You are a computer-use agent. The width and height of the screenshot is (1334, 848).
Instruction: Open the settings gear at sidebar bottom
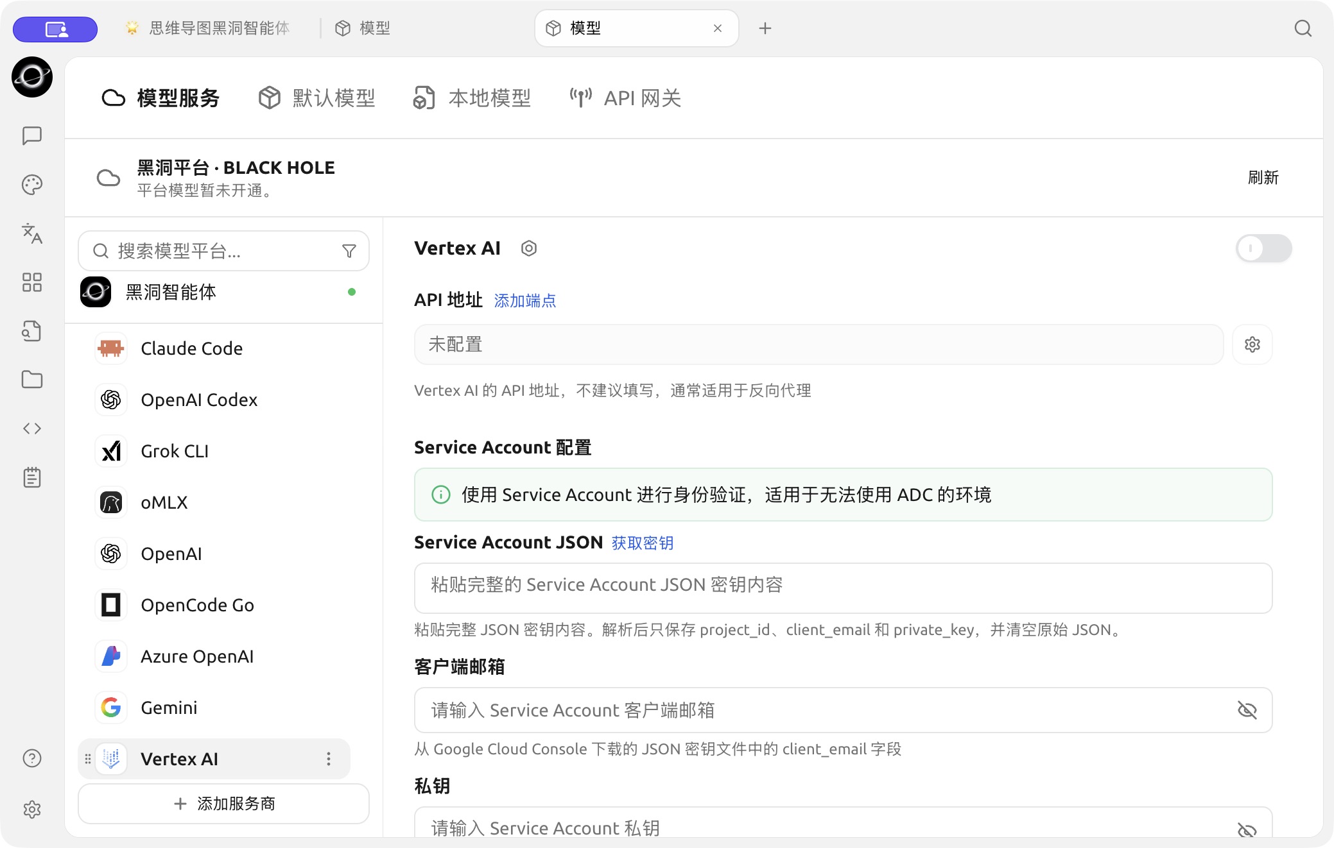[x=32, y=810]
